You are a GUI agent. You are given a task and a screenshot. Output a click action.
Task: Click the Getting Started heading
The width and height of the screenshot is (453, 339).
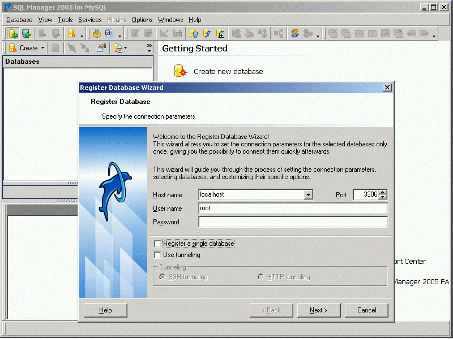tap(195, 49)
